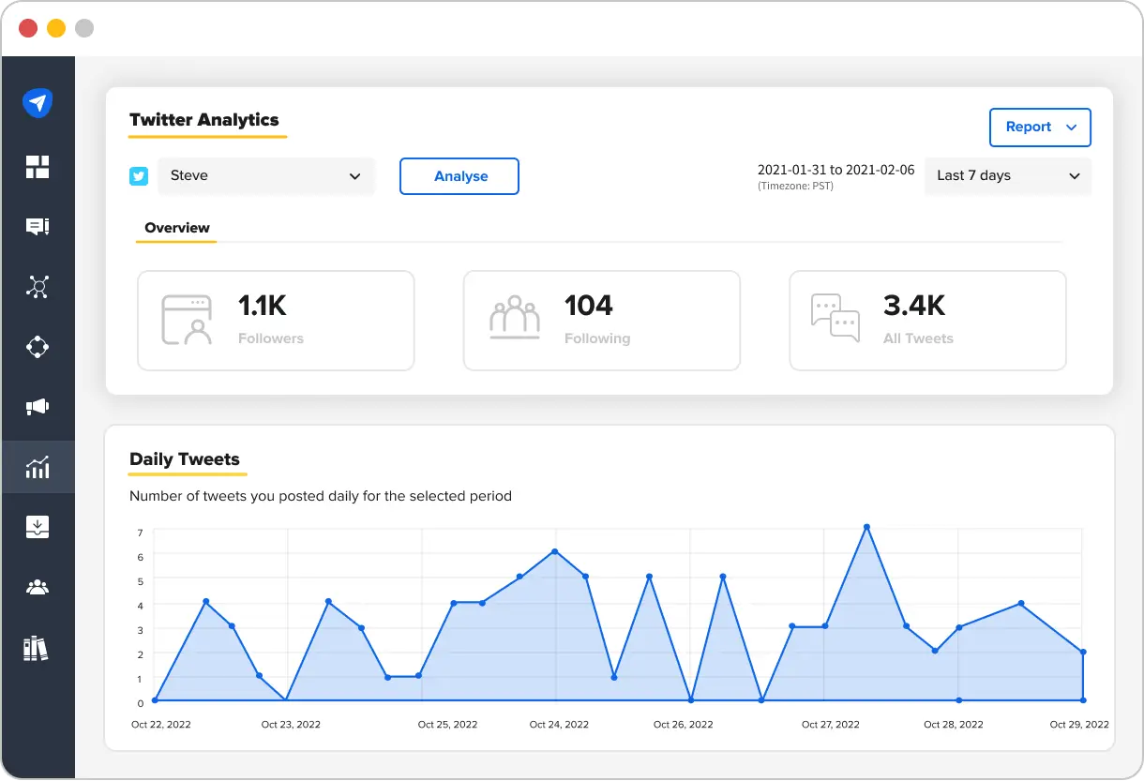Open the team members sidebar icon

[38, 588]
